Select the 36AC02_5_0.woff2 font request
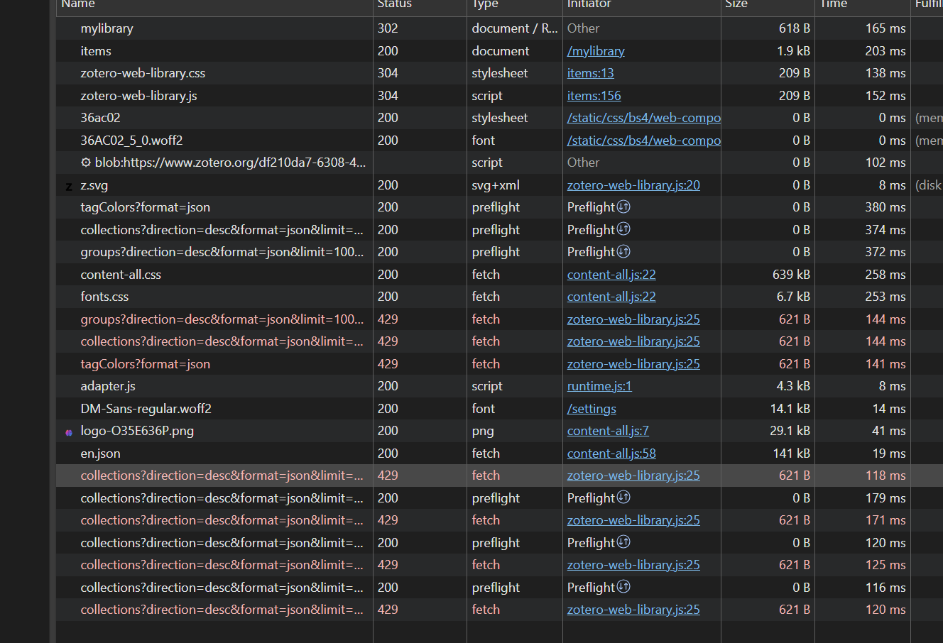Image resolution: width=943 pixels, height=643 pixels. [131, 141]
